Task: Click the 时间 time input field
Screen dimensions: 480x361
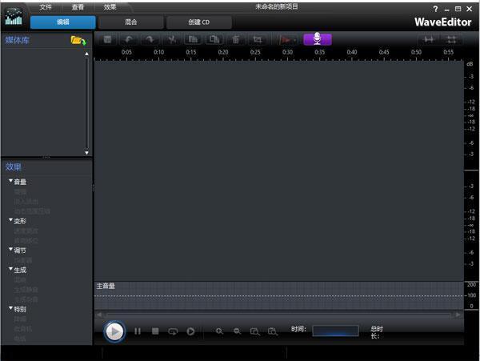Action: click(x=335, y=331)
